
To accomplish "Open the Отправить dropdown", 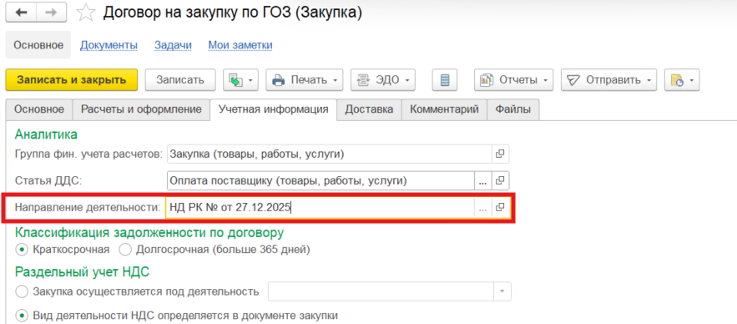I will [x=608, y=80].
